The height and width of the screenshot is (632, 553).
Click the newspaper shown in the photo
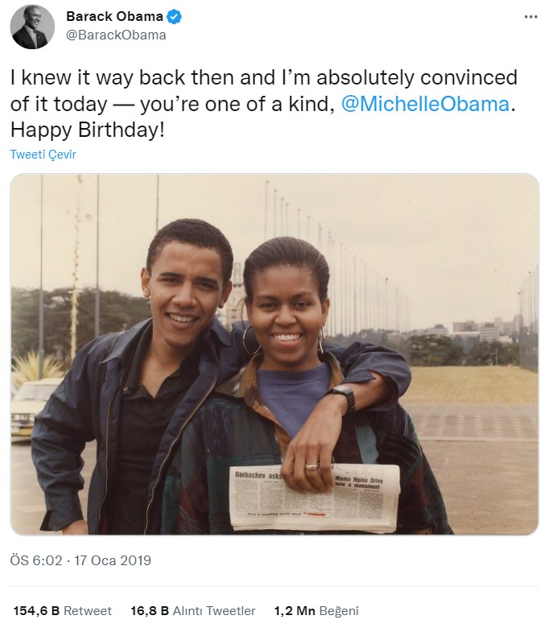click(x=314, y=497)
